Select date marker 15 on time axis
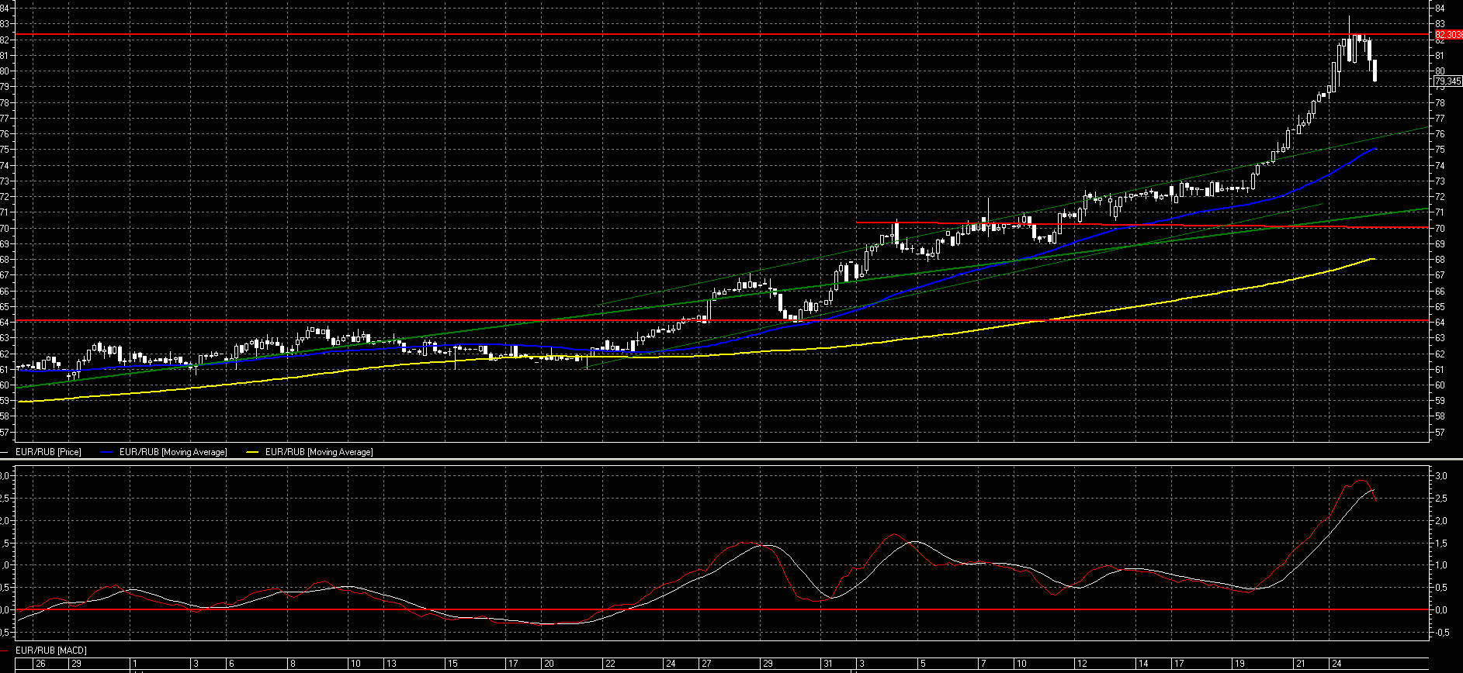 tap(452, 664)
